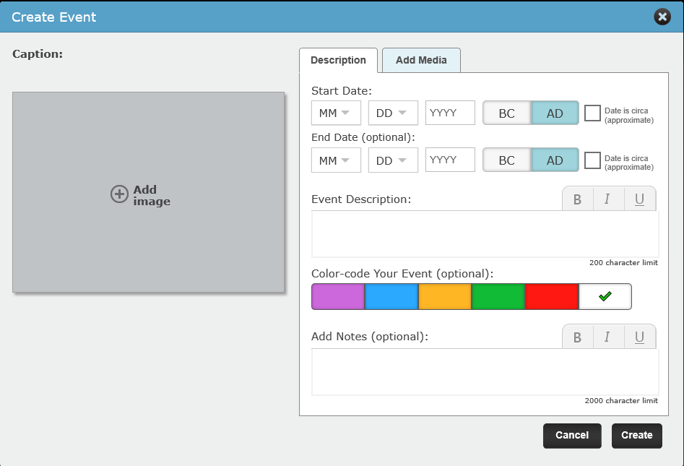
Task: Set Start Date era to BC
Action: click(x=507, y=113)
